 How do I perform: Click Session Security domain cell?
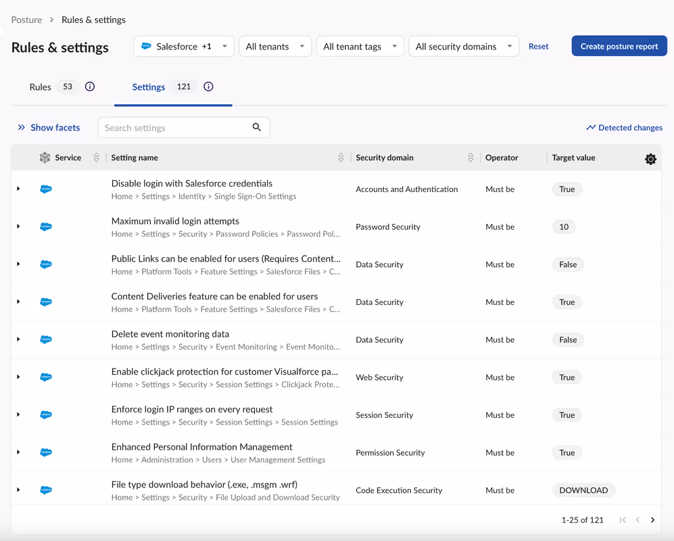tap(384, 415)
